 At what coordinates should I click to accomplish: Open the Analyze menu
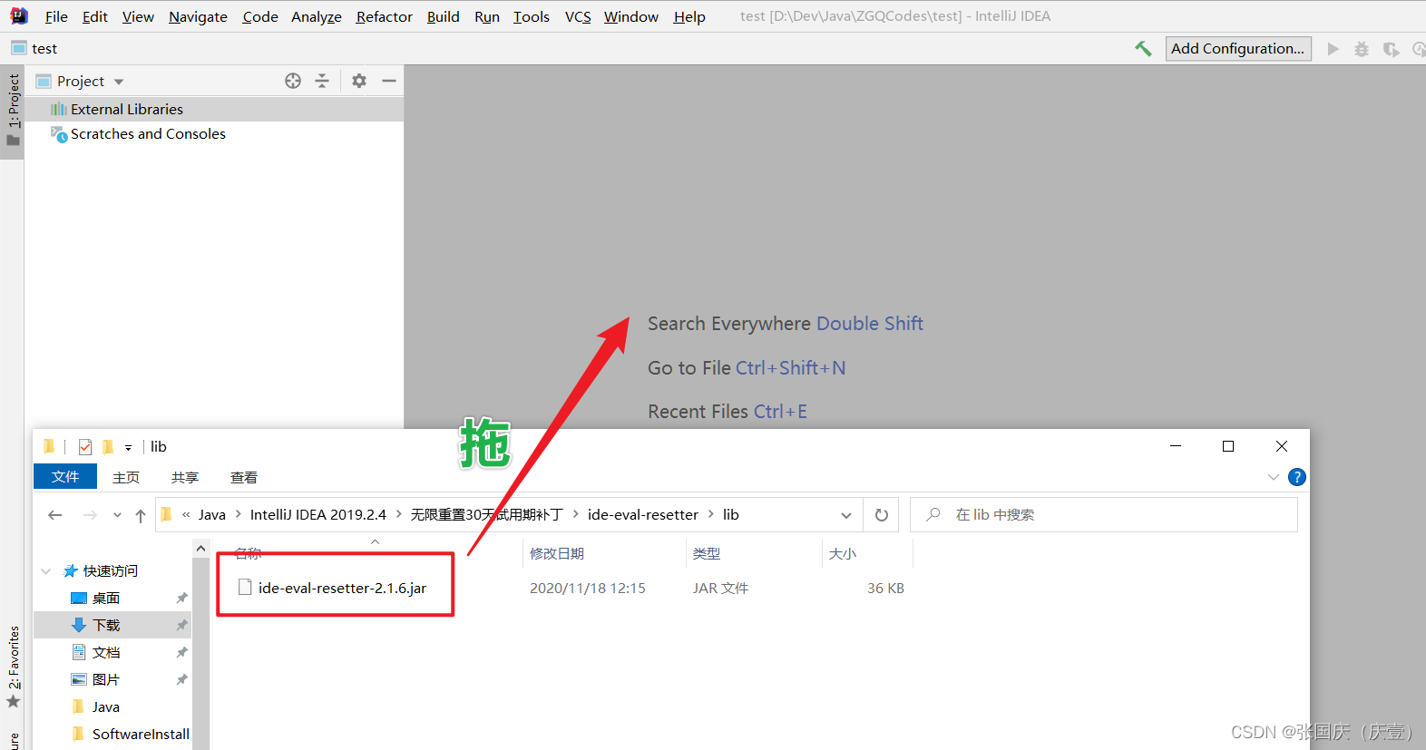(317, 16)
